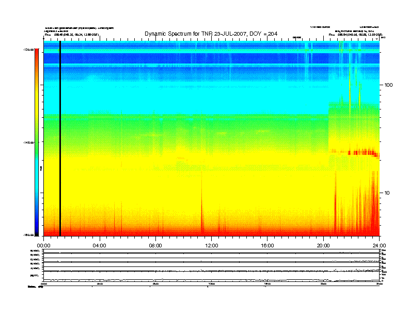Select the -160.00 color scale label
The height and width of the screenshot is (316, 409).
28,235
